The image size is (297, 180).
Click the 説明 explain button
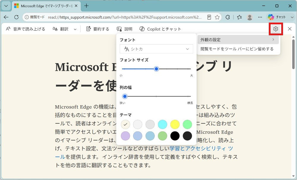coord(124,29)
